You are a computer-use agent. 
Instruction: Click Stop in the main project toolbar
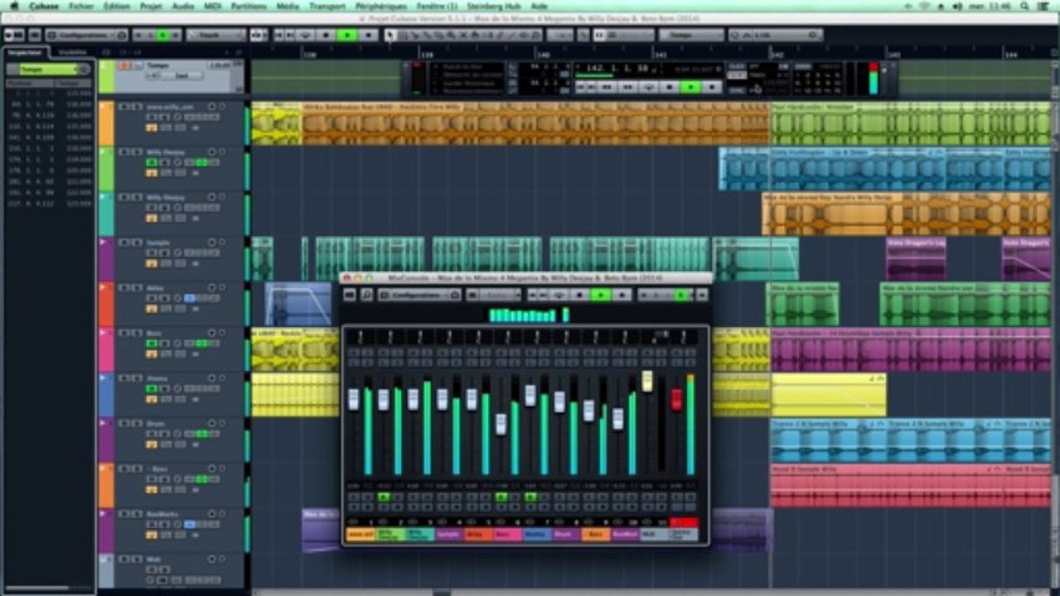327,35
